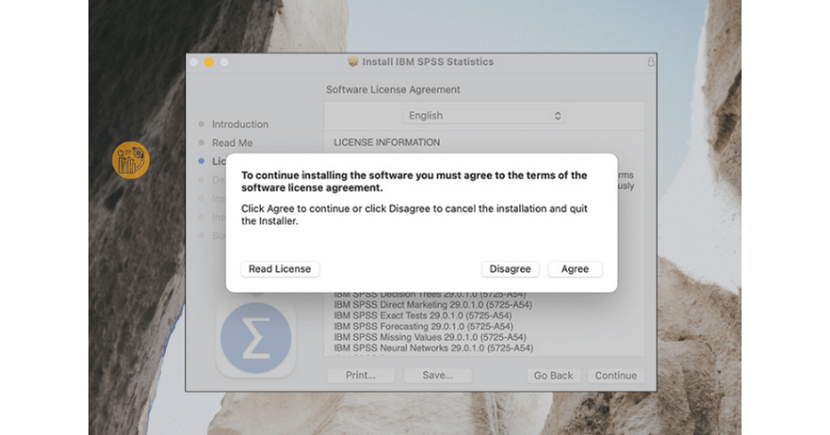
Task: Click the IBM SPSS Neural Networks license line
Action: (433, 348)
